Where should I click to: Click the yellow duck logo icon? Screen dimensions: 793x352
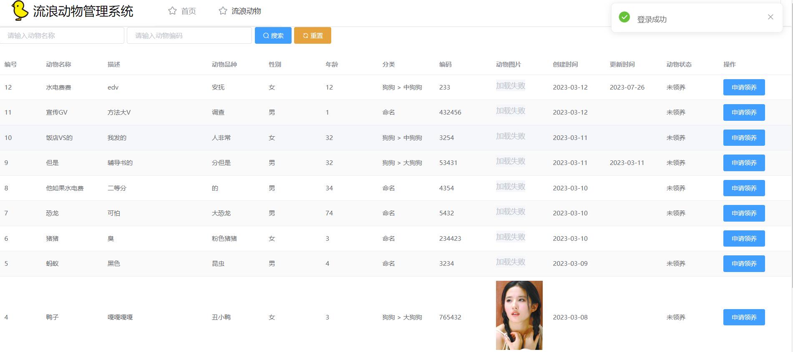click(20, 10)
